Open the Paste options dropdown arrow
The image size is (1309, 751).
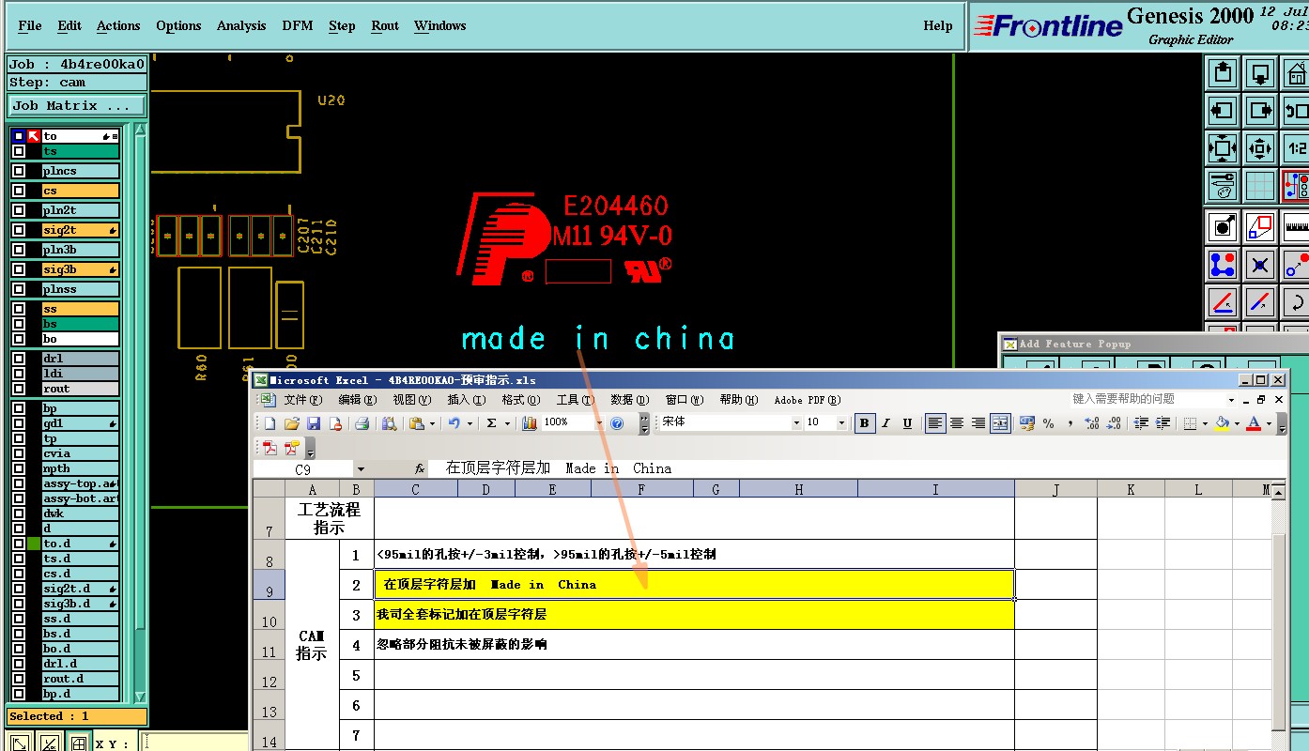432,423
